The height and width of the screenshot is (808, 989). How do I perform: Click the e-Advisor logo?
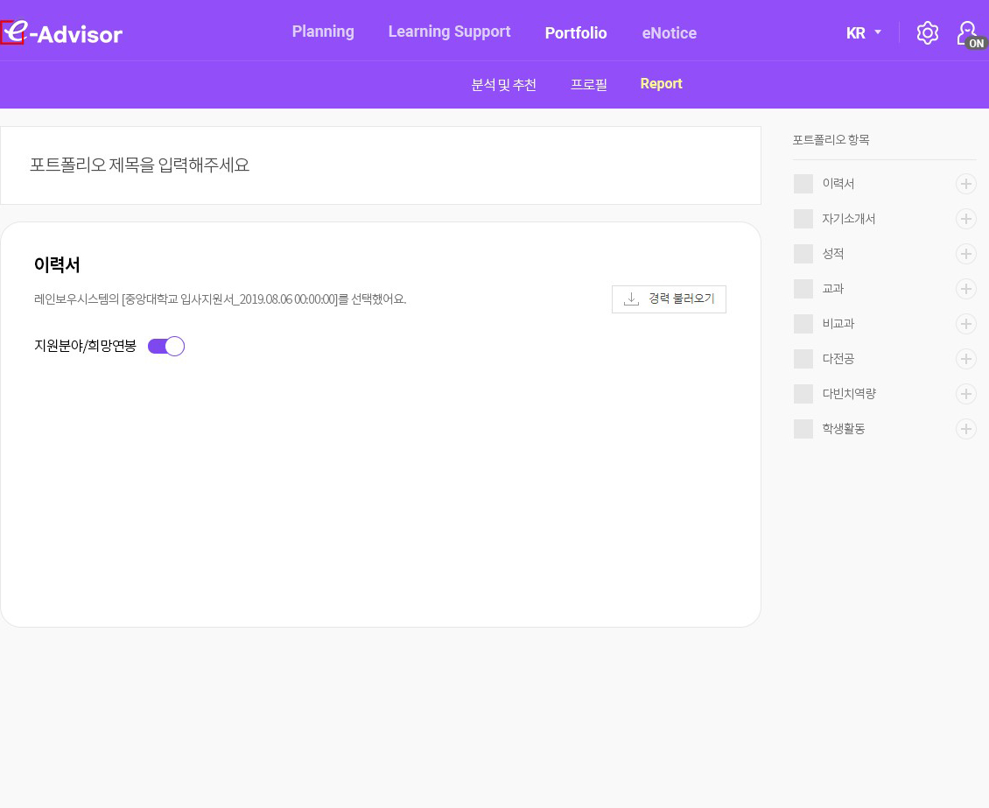point(62,33)
